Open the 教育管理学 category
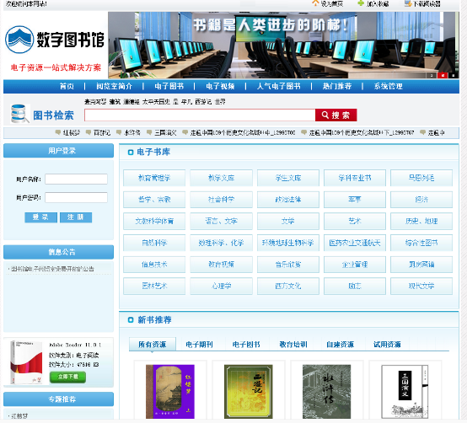The image size is (467, 423). (154, 178)
